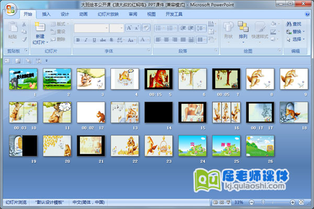Screen dimensions: 314x209
Task: Open the Slide Show (幻灯片放映) tab
Action: point(108,14)
